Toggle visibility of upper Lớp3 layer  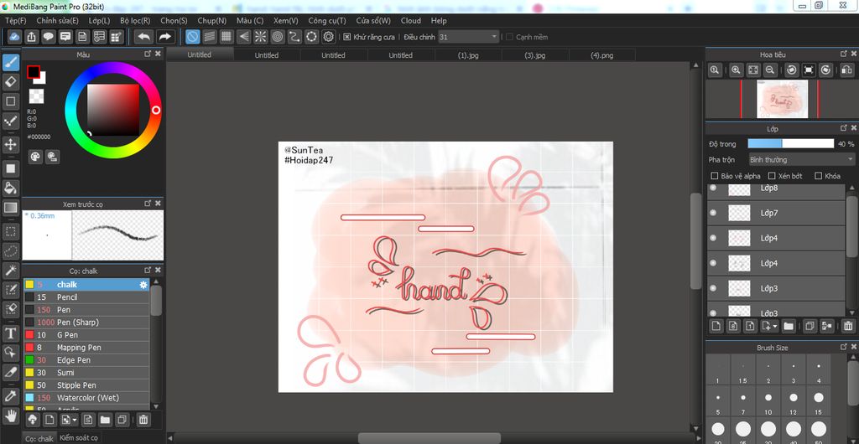tap(713, 288)
